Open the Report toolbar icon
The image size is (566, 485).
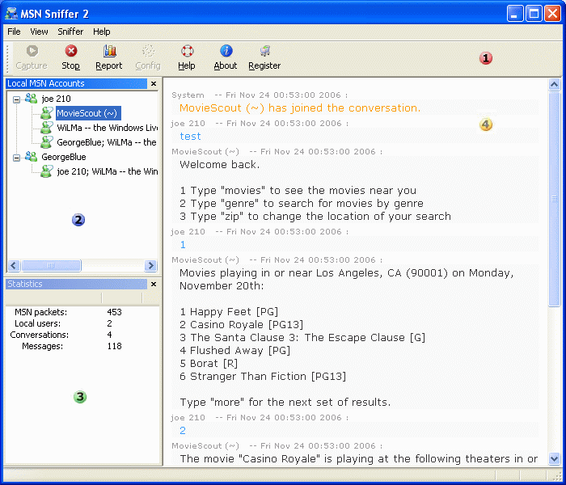click(x=109, y=51)
